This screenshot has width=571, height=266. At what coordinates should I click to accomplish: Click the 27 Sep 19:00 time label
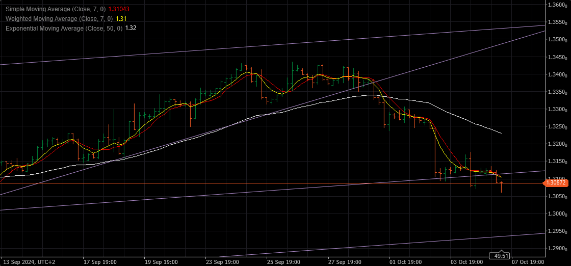(345, 262)
